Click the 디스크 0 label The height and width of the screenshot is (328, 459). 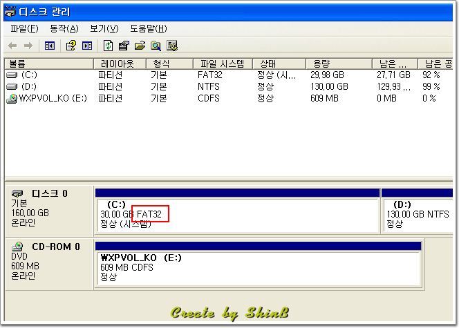[x=50, y=193]
